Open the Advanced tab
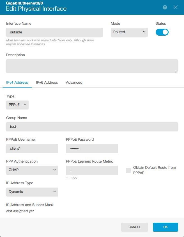 74,83
